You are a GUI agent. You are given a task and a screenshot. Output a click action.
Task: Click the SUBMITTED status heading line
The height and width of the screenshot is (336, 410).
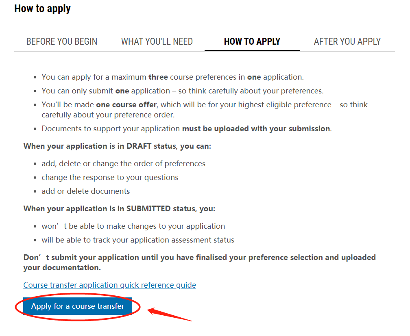pos(119,209)
